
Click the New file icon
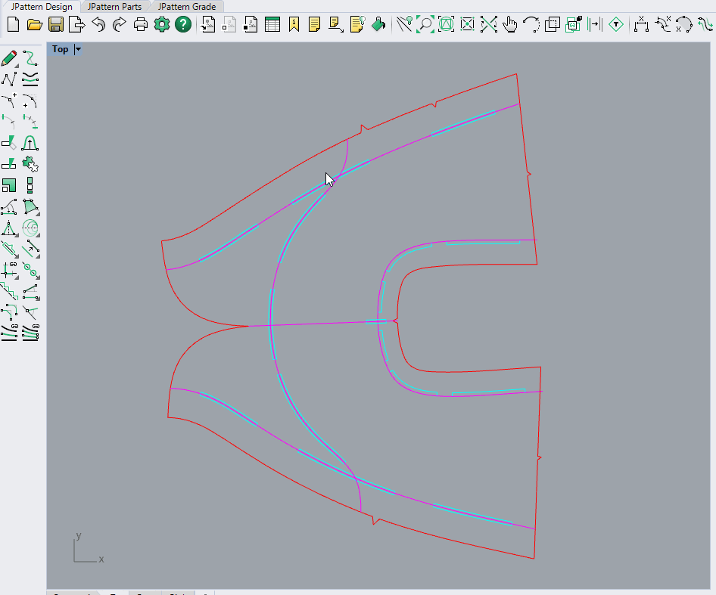point(13,25)
